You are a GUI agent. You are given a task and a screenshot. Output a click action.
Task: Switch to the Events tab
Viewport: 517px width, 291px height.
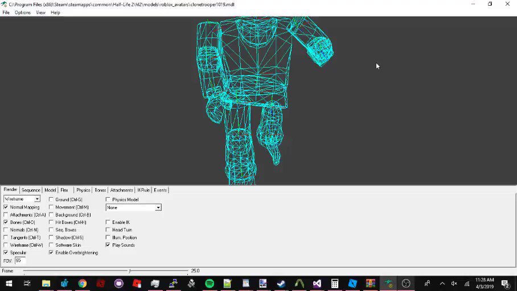pyautogui.click(x=160, y=190)
